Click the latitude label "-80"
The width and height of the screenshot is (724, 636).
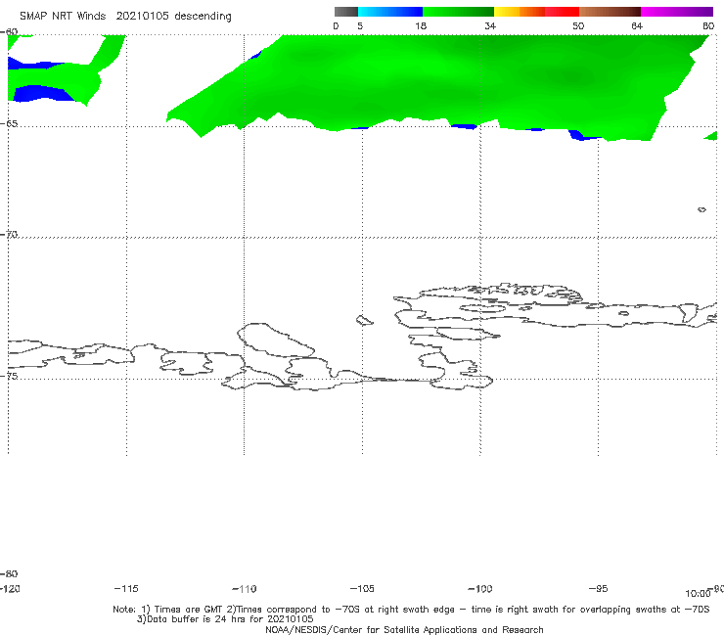coord(9,573)
